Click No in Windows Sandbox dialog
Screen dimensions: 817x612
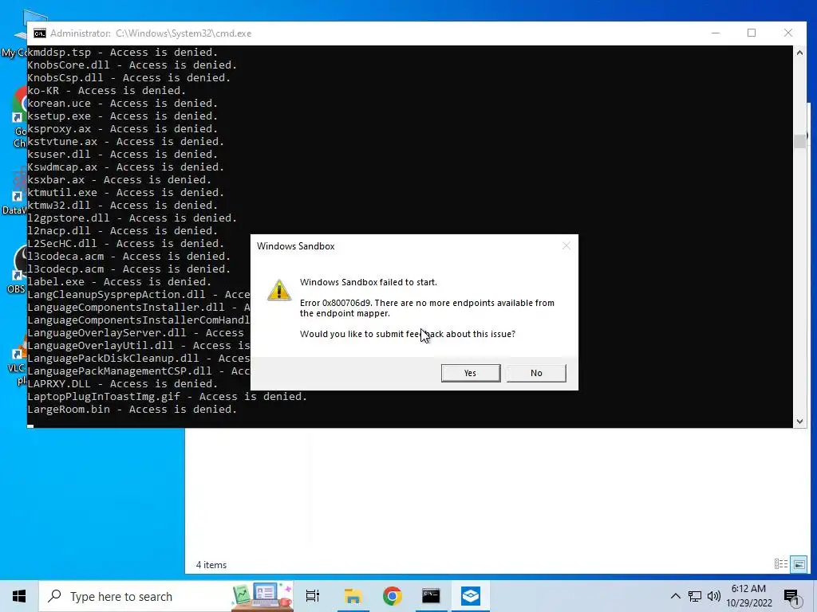(536, 373)
